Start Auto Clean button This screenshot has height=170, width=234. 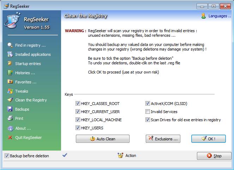pyautogui.click(x=103, y=139)
